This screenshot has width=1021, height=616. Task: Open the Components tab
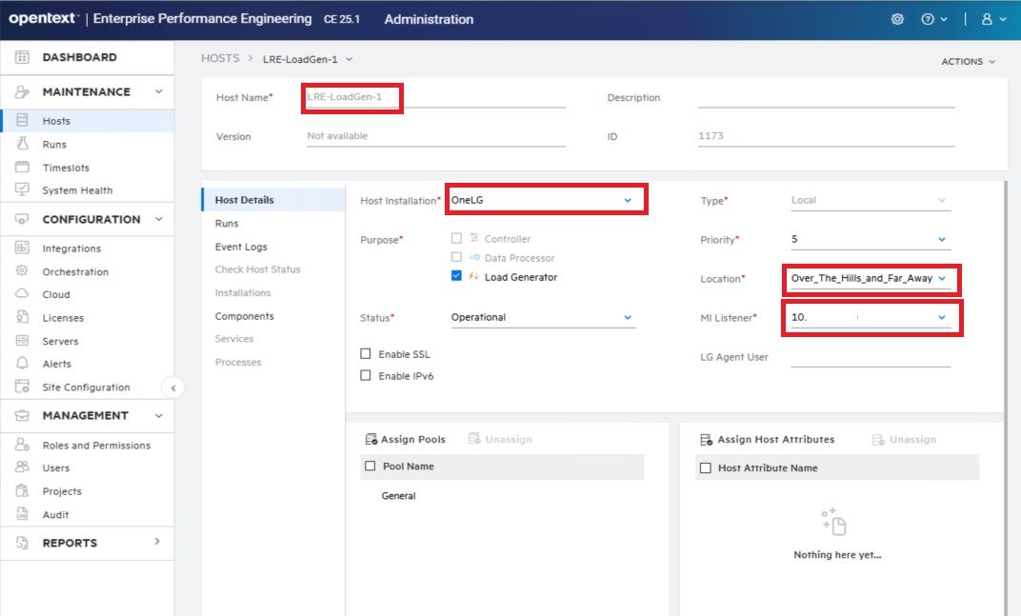(x=244, y=316)
